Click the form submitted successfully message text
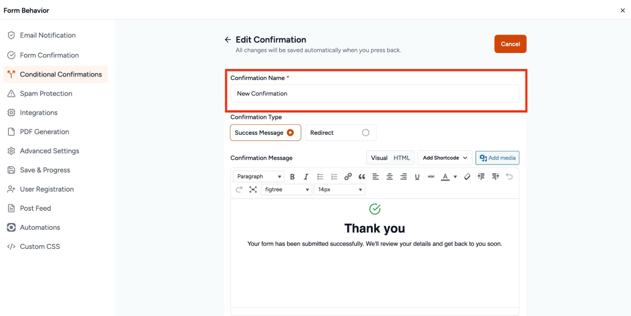Viewport: 631px width, 316px height. (375, 244)
